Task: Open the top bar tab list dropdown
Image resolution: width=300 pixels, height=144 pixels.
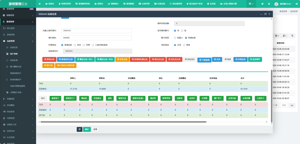Action: coord(251,4)
